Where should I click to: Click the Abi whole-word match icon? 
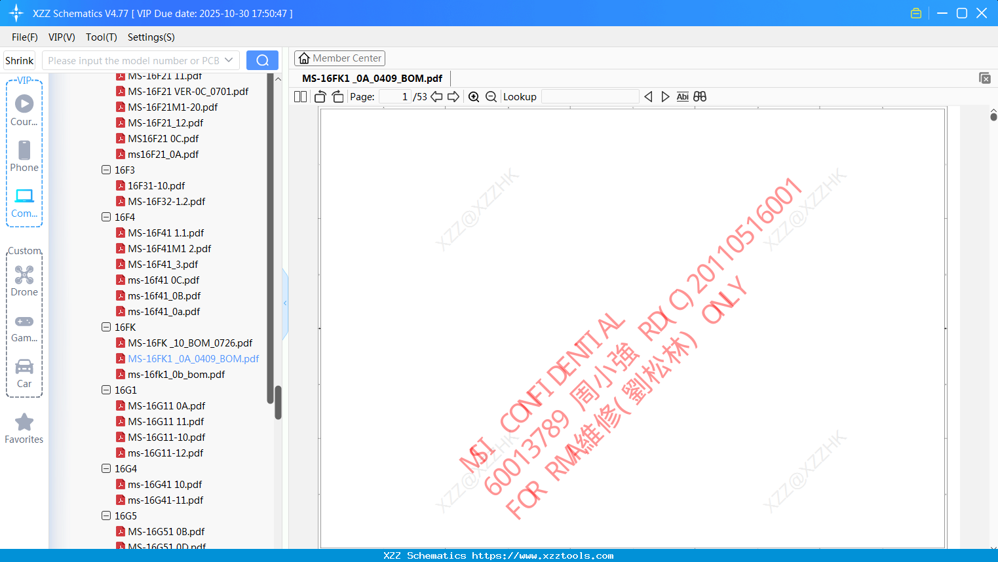pos(683,97)
